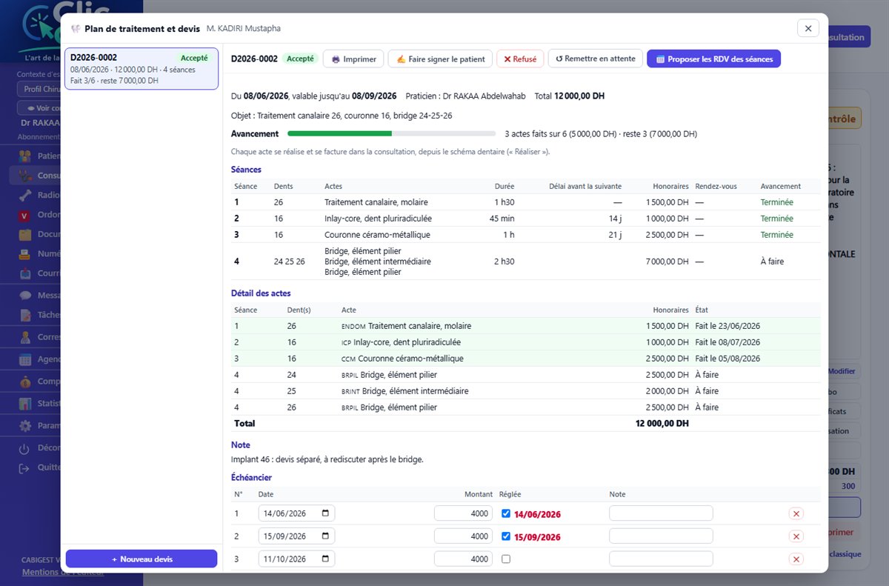Open the speech-bubble Messages icon in sidebar
Image resolution: width=889 pixels, height=586 pixels.
coord(25,295)
